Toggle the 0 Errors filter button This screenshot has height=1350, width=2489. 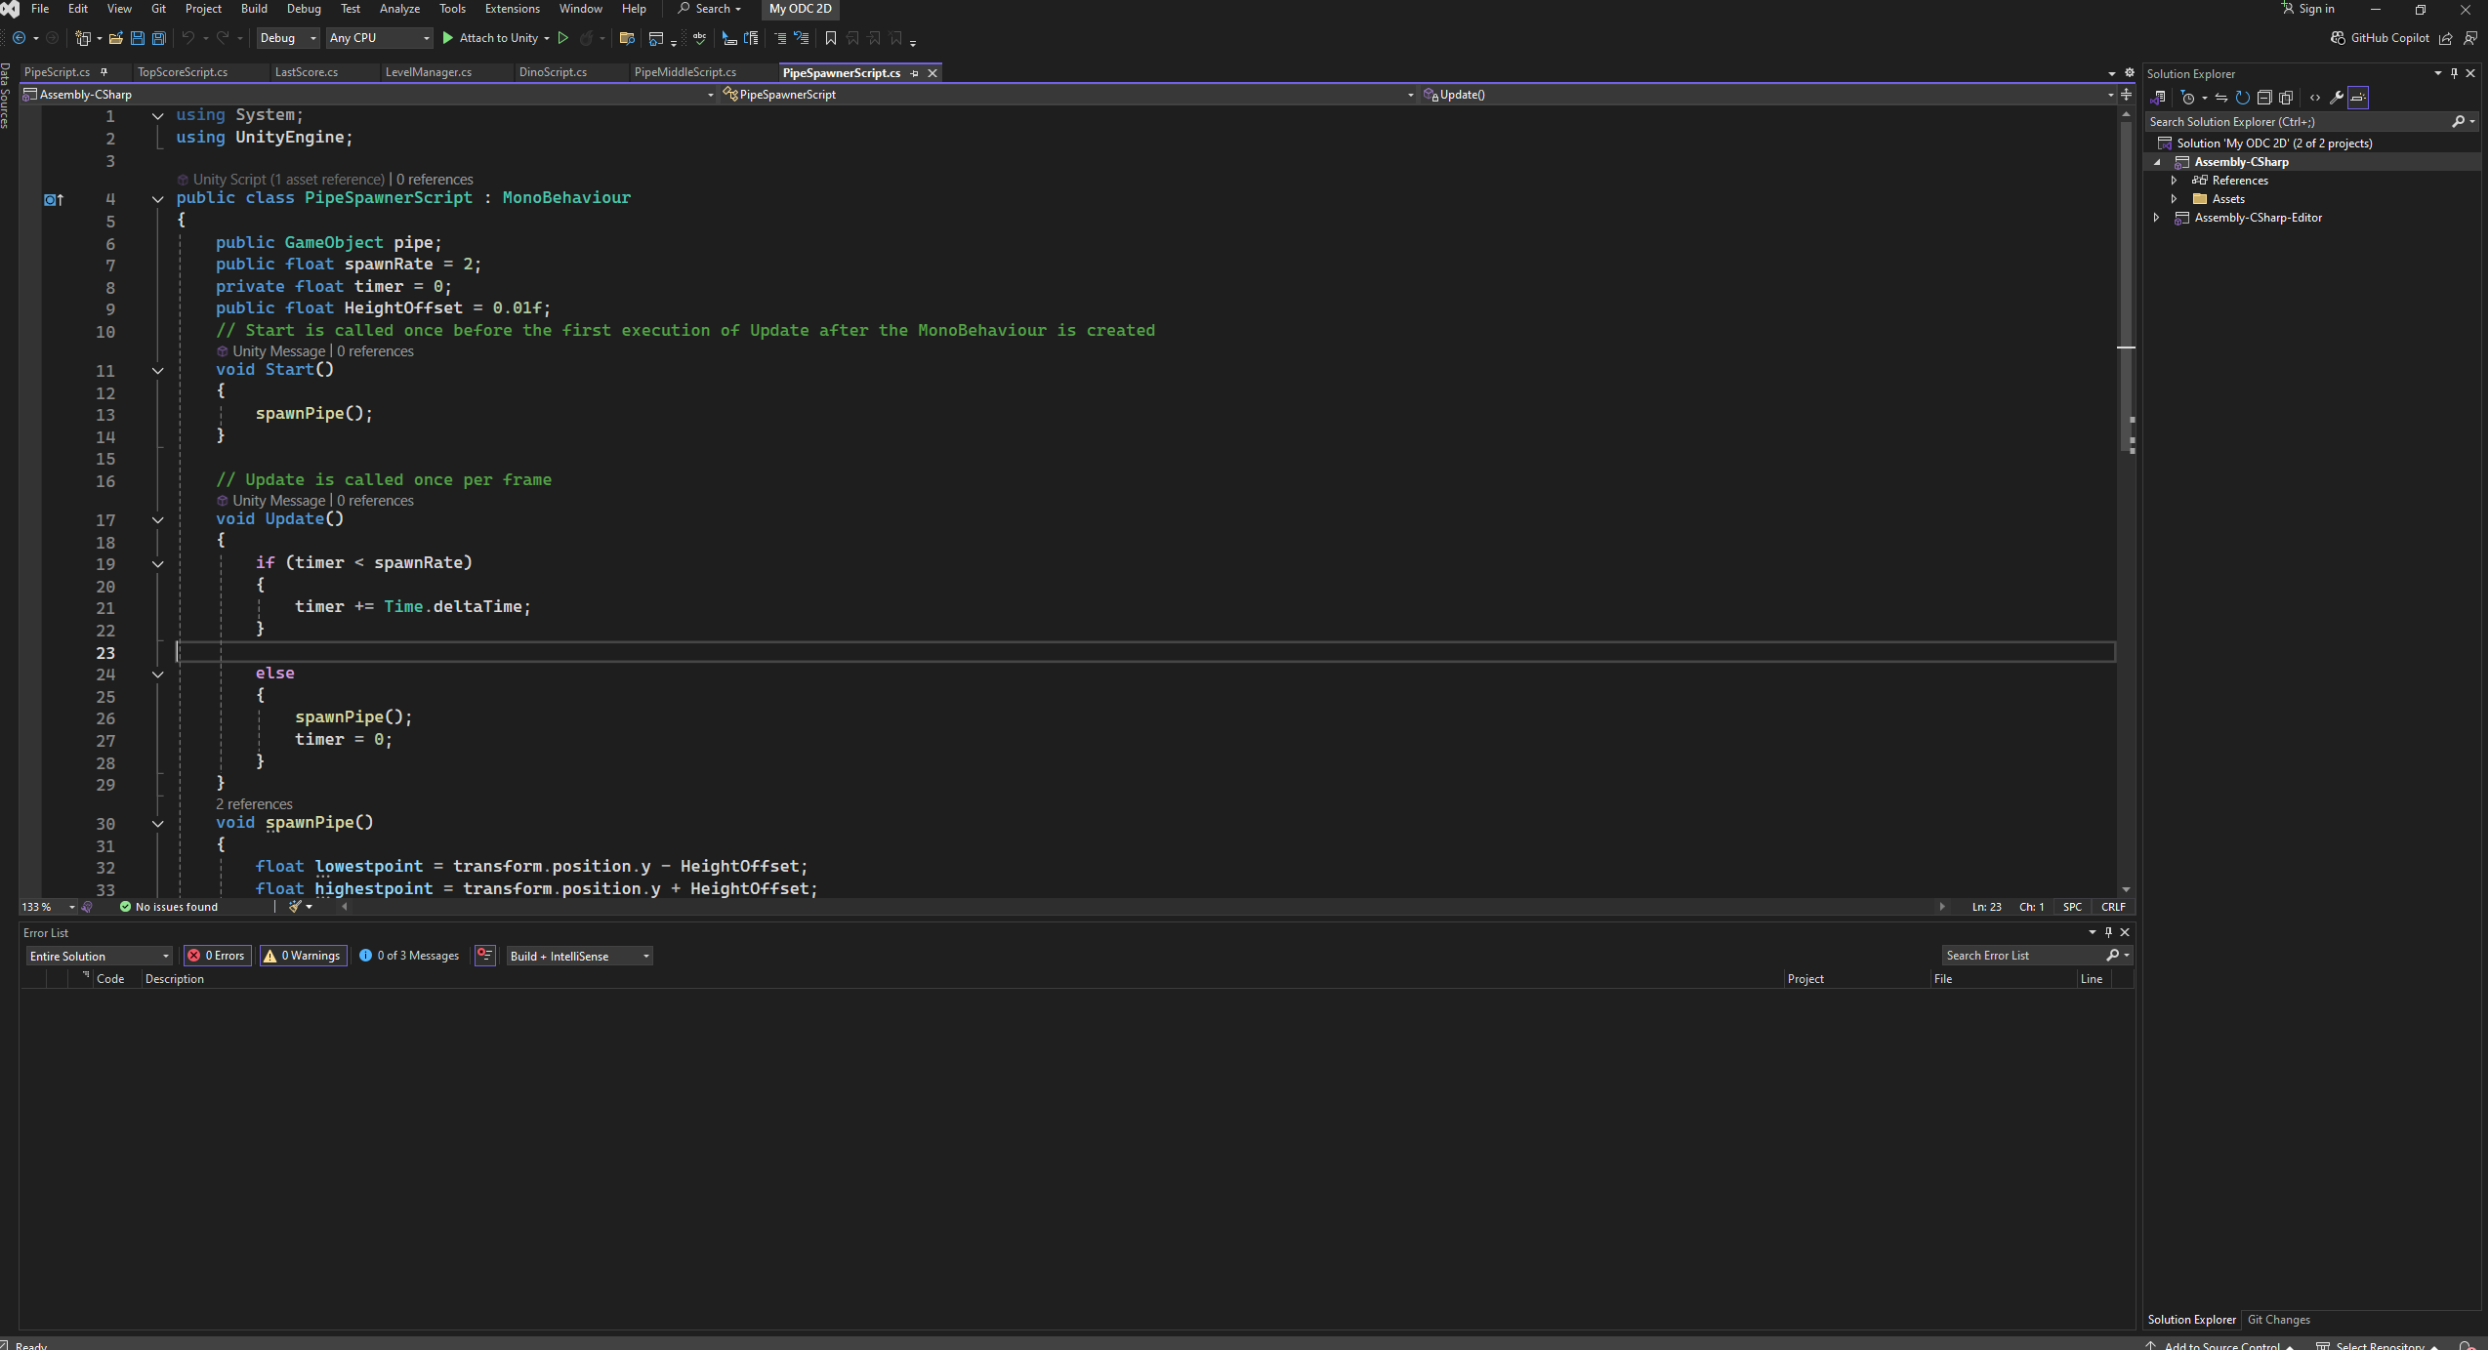coord(217,956)
